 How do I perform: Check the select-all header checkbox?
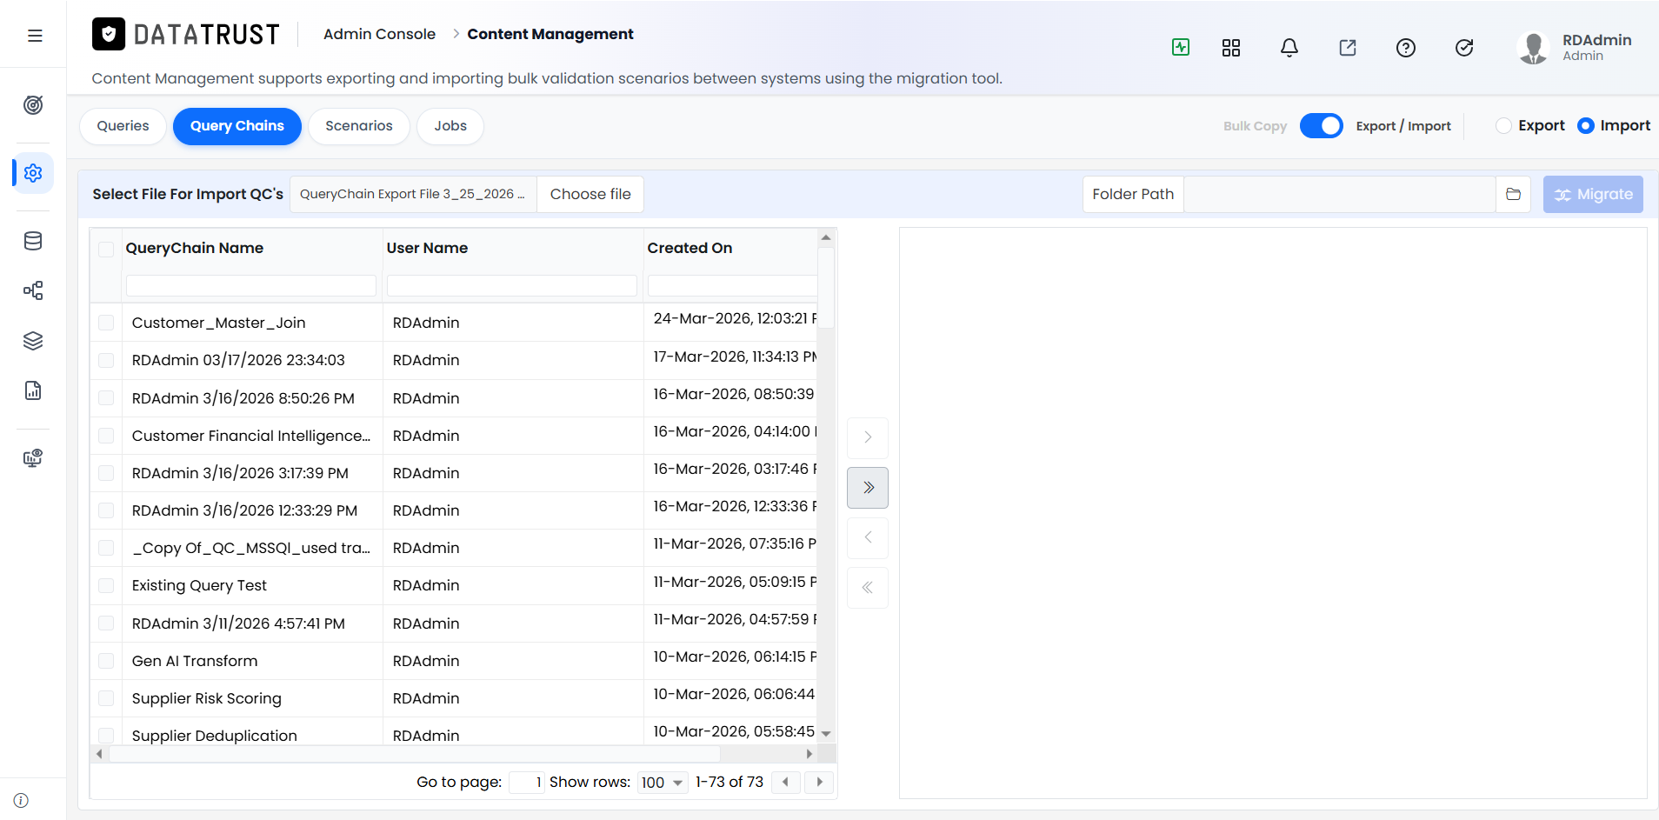[106, 250]
